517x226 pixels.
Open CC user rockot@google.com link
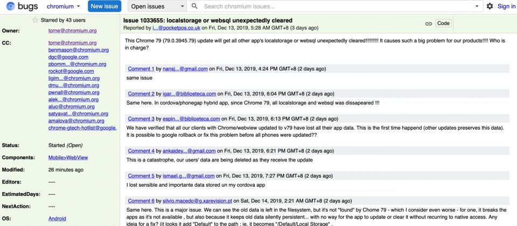[71, 71]
